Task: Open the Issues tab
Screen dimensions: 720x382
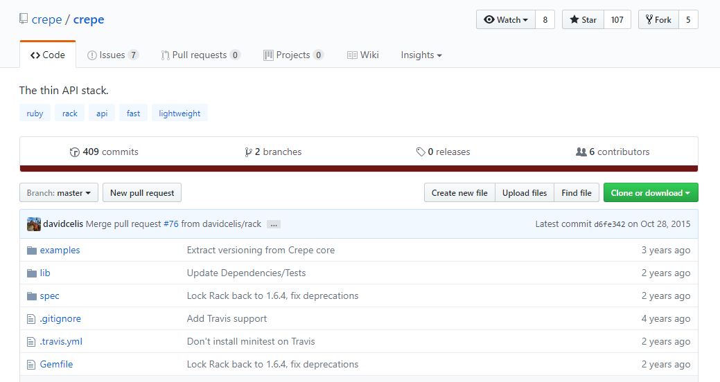Action: point(112,55)
